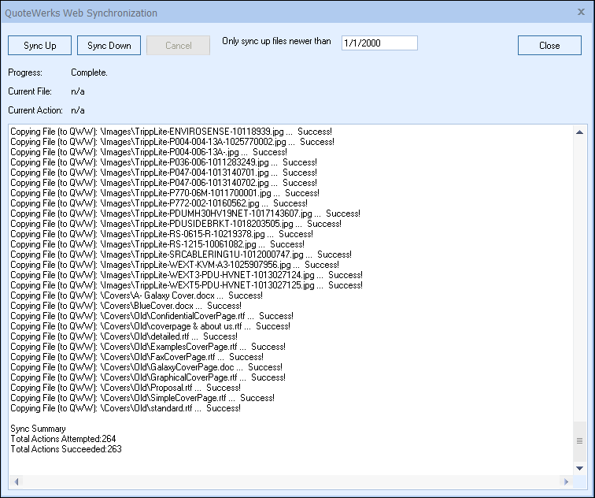Click the horizontal scroll left arrow
This screenshot has width=595, height=498.
pos(15,481)
